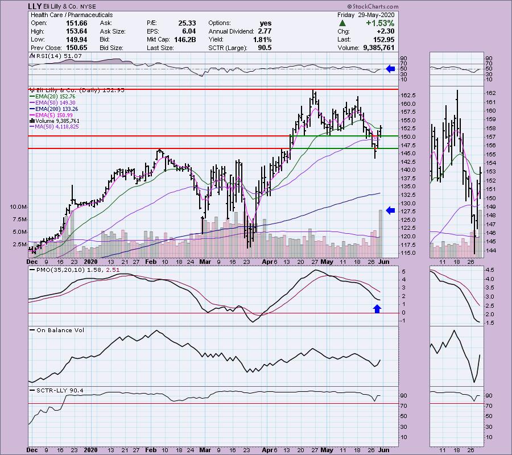
Task: Click the Jun label on the bottom date axis
Action: point(384,450)
